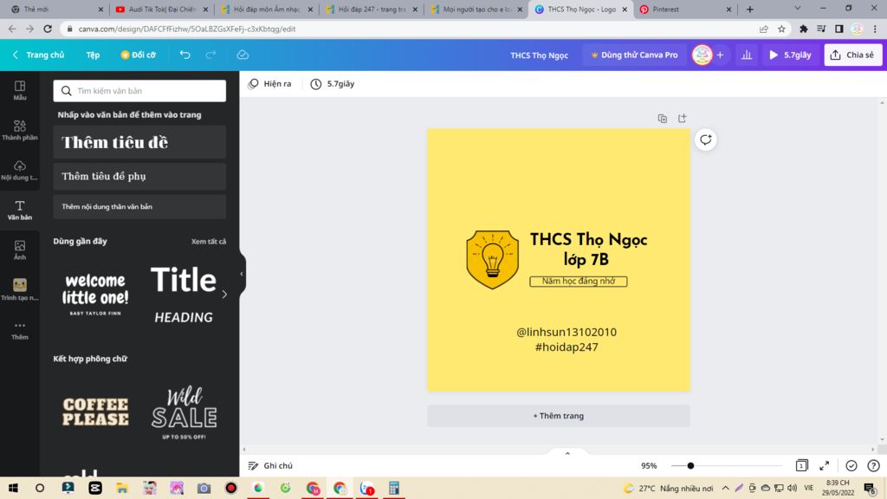The width and height of the screenshot is (887, 499).
Task: Click the THCS Thọ Ngọc design title
Action: pyautogui.click(x=539, y=55)
